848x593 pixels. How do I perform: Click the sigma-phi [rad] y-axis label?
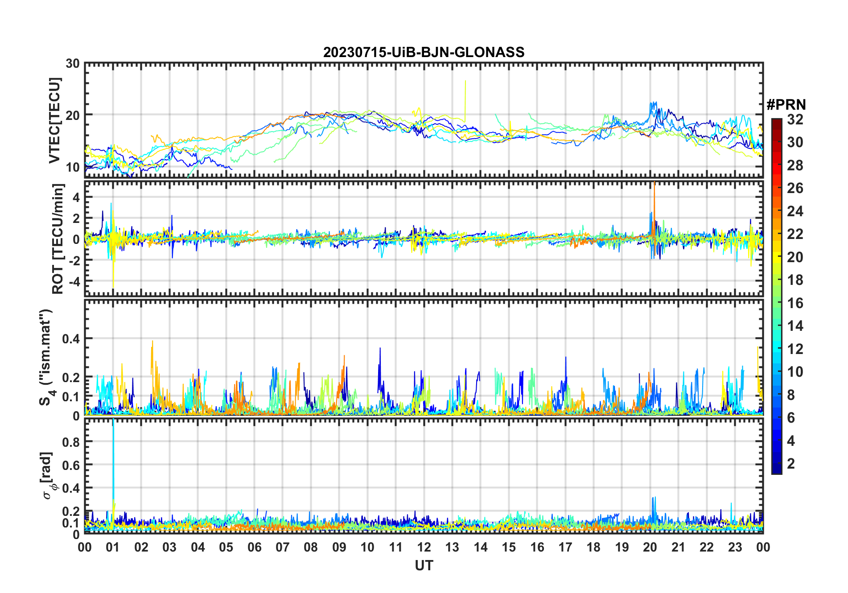pyautogui.click(x=48, y=476)
